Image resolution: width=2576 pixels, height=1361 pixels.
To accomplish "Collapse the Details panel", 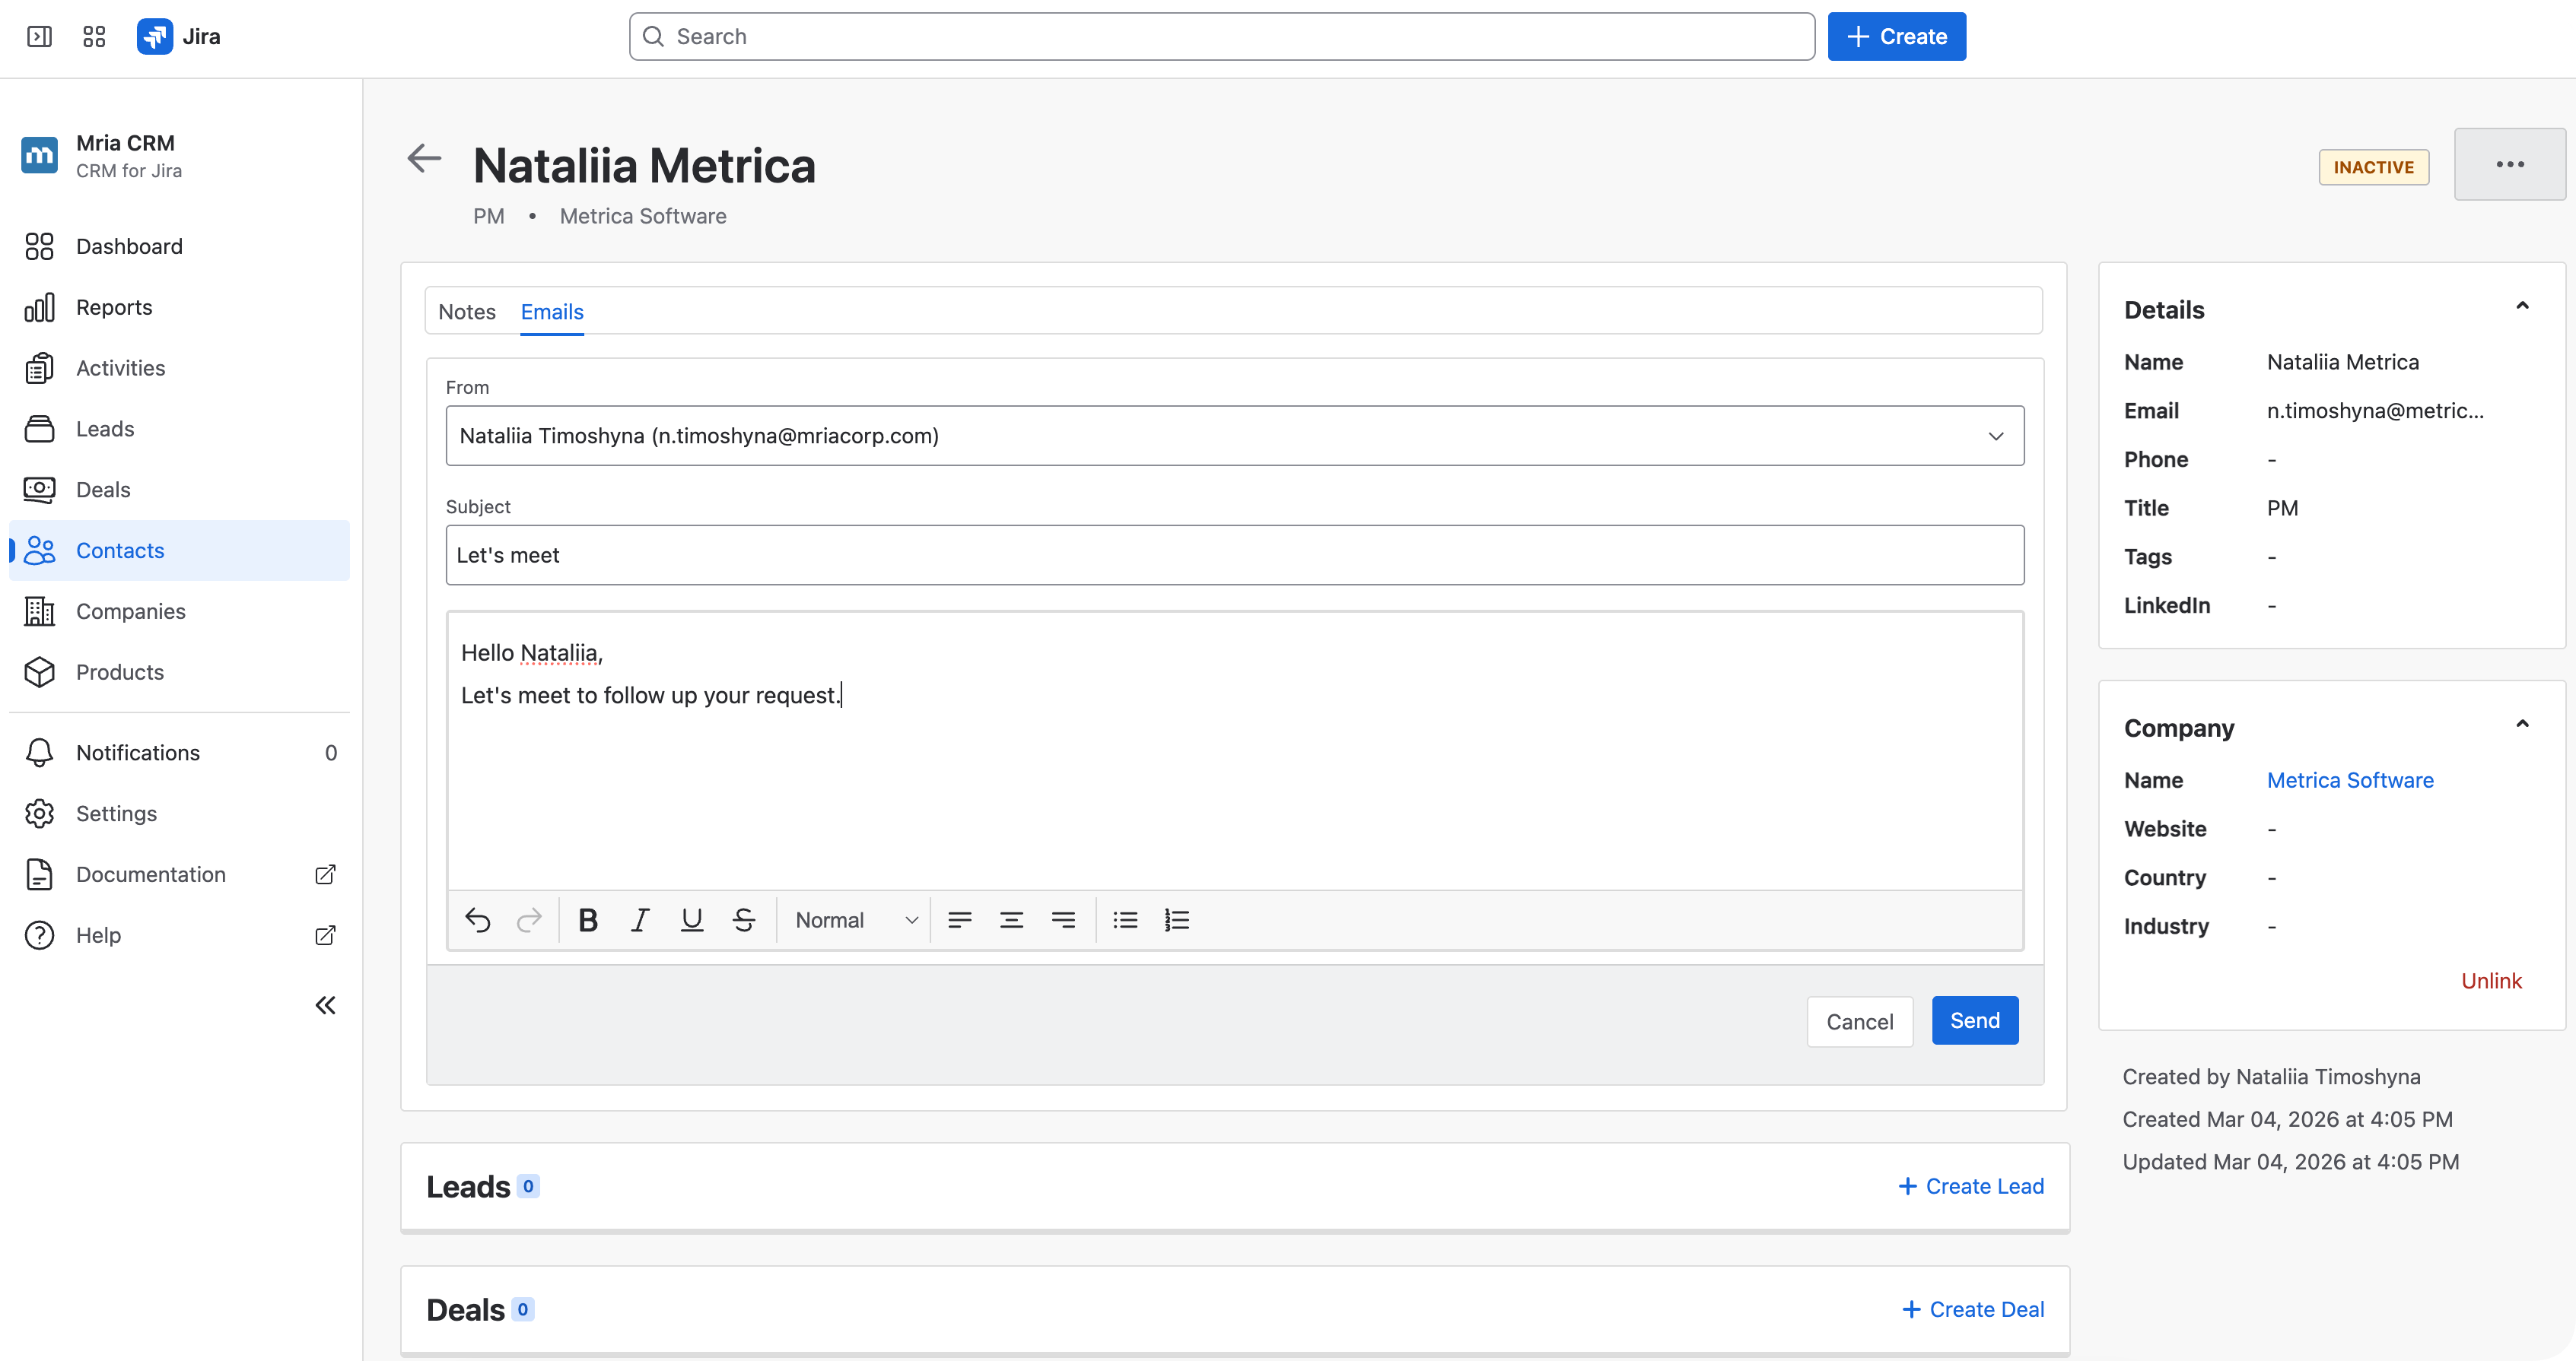I will tap(2522, 306).
